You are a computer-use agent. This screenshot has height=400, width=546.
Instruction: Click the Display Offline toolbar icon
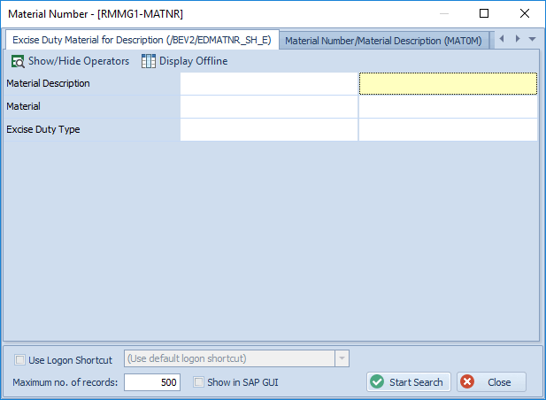(149, 61)
